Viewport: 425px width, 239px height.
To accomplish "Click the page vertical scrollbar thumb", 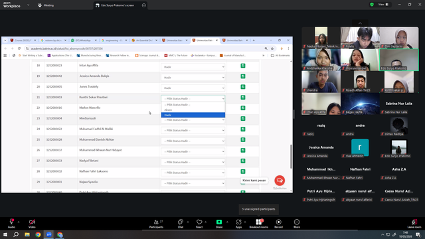I will click(x=292, y=157).
